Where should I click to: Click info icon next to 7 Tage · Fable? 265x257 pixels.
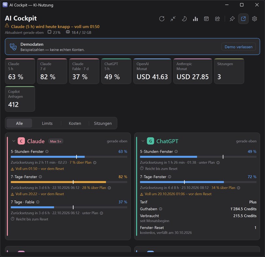tap(38, 202)
